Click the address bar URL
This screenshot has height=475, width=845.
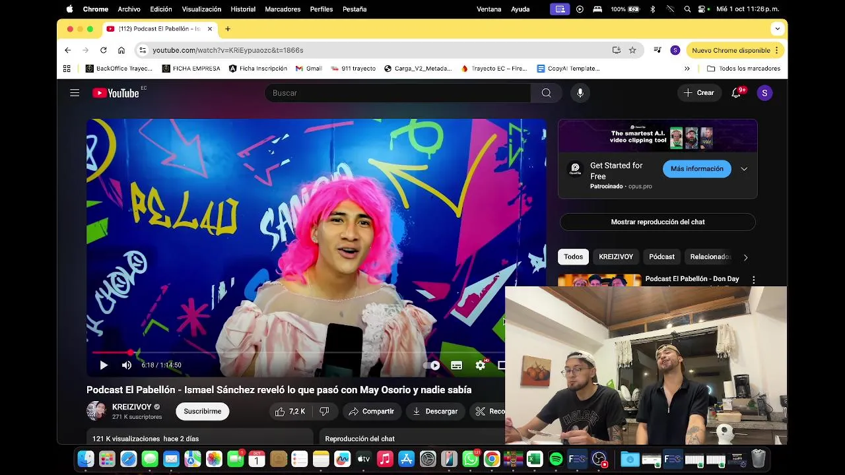point(228,50)
